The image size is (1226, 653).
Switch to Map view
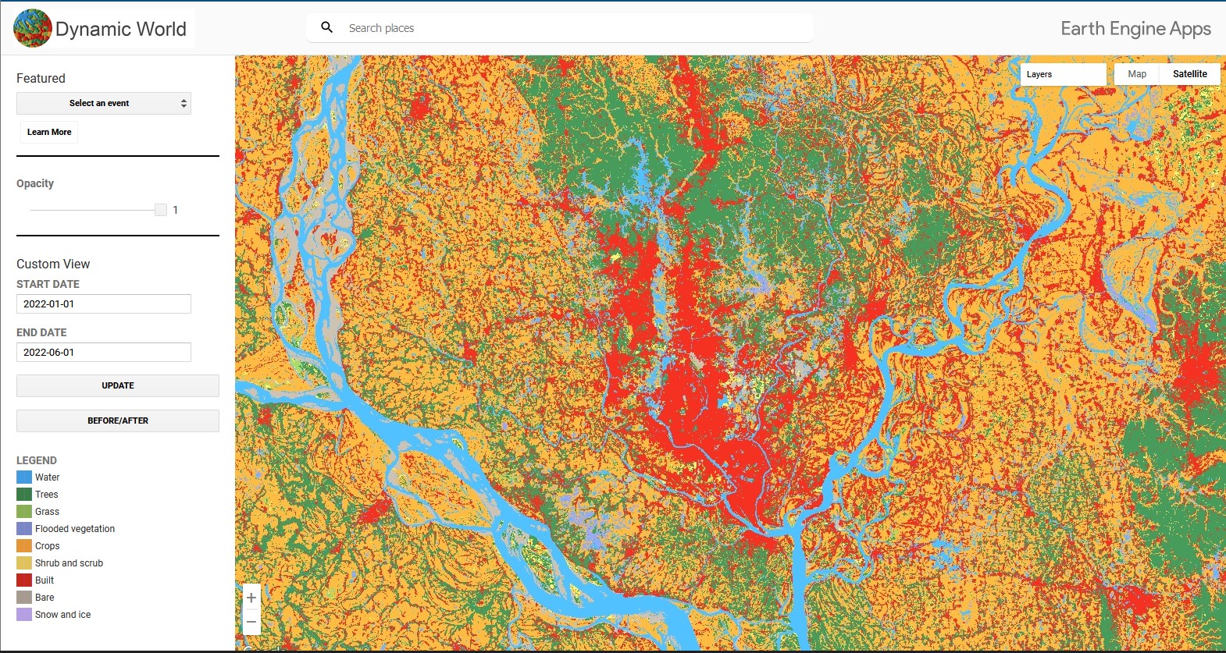coord(1137,74)
